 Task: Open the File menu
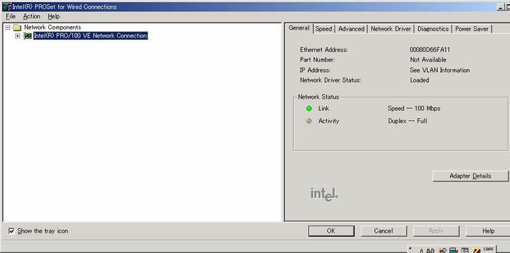pyautogui.click(x=11, y=16)
